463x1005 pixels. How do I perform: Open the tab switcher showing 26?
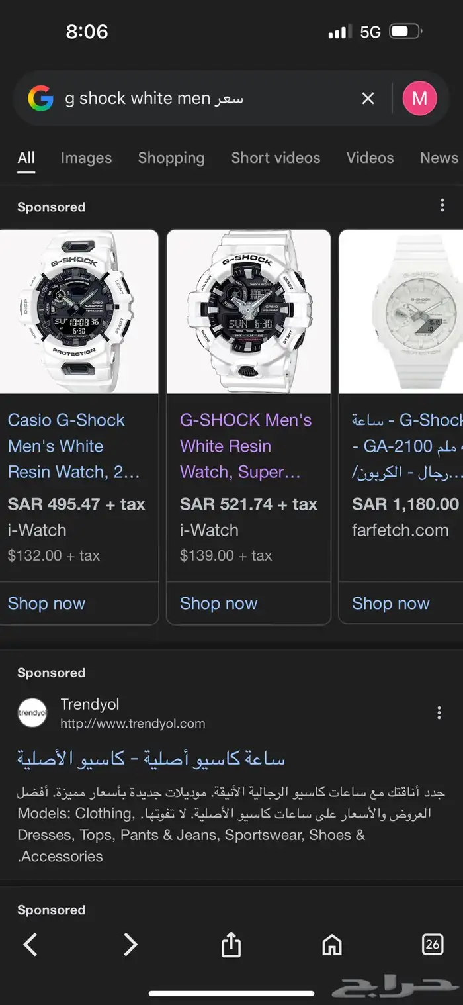(x=433, y=945)
